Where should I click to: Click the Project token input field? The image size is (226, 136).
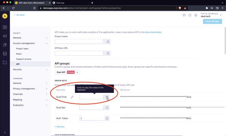pos(79,42)
